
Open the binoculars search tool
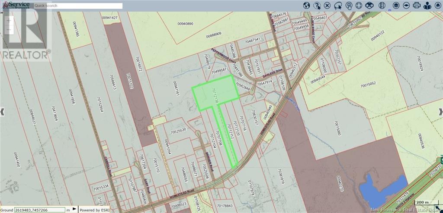pos(369,6)
